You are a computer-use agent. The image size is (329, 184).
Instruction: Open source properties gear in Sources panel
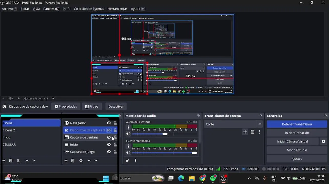pos(81,160)
